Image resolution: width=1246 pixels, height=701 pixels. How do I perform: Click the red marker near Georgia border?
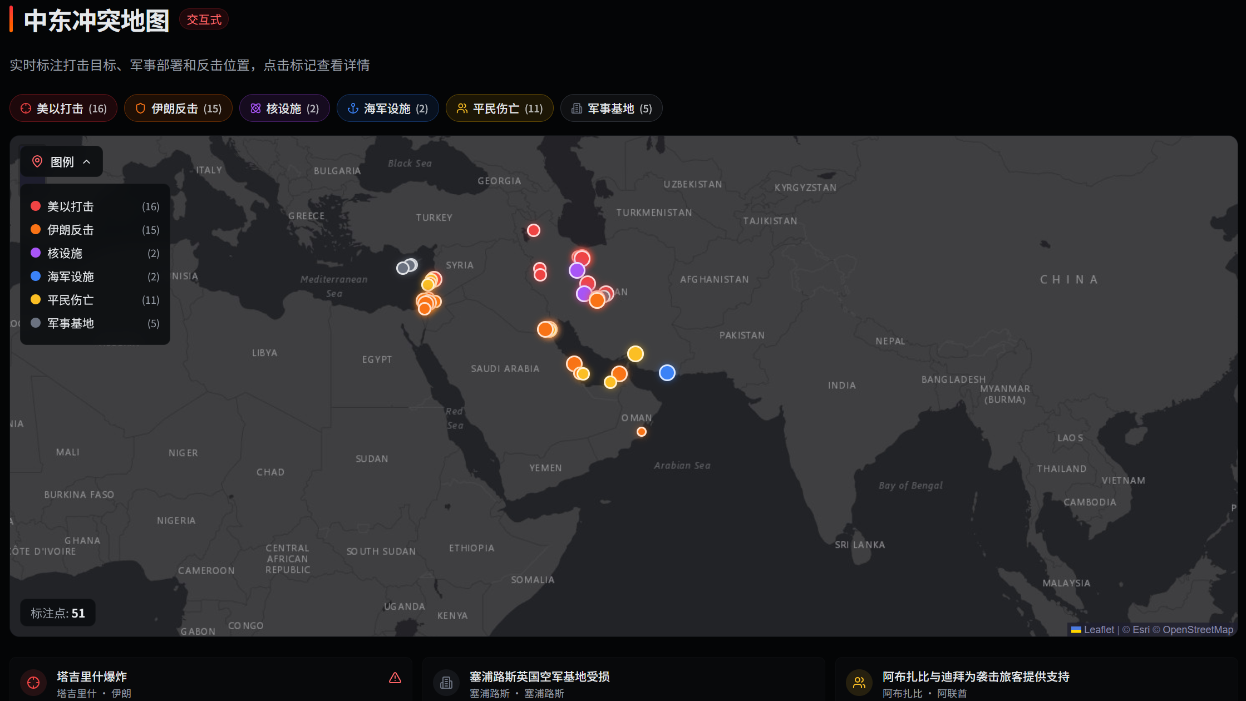[x=533, y=230]
